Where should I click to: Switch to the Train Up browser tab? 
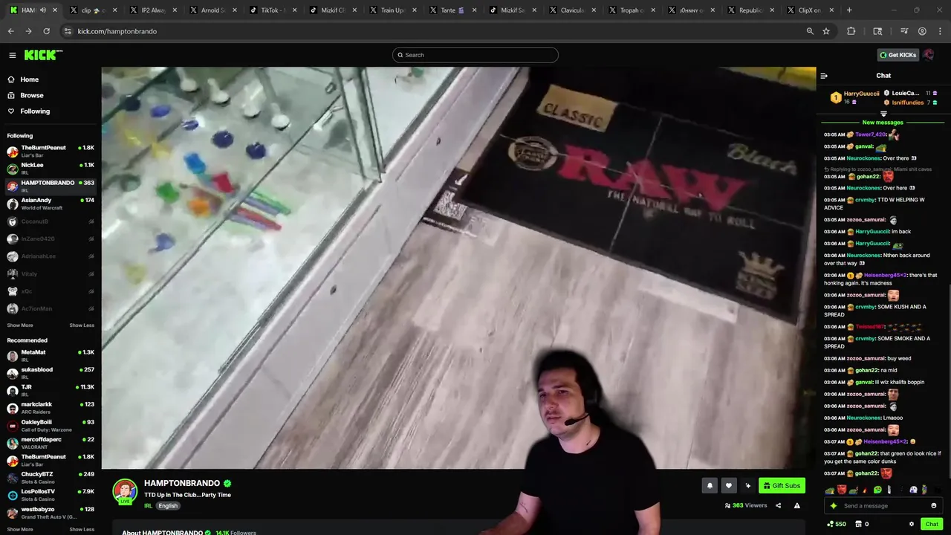[391, 10]
